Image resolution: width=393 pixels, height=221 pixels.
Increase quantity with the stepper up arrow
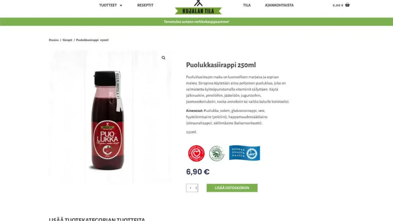tap(196, 187)
